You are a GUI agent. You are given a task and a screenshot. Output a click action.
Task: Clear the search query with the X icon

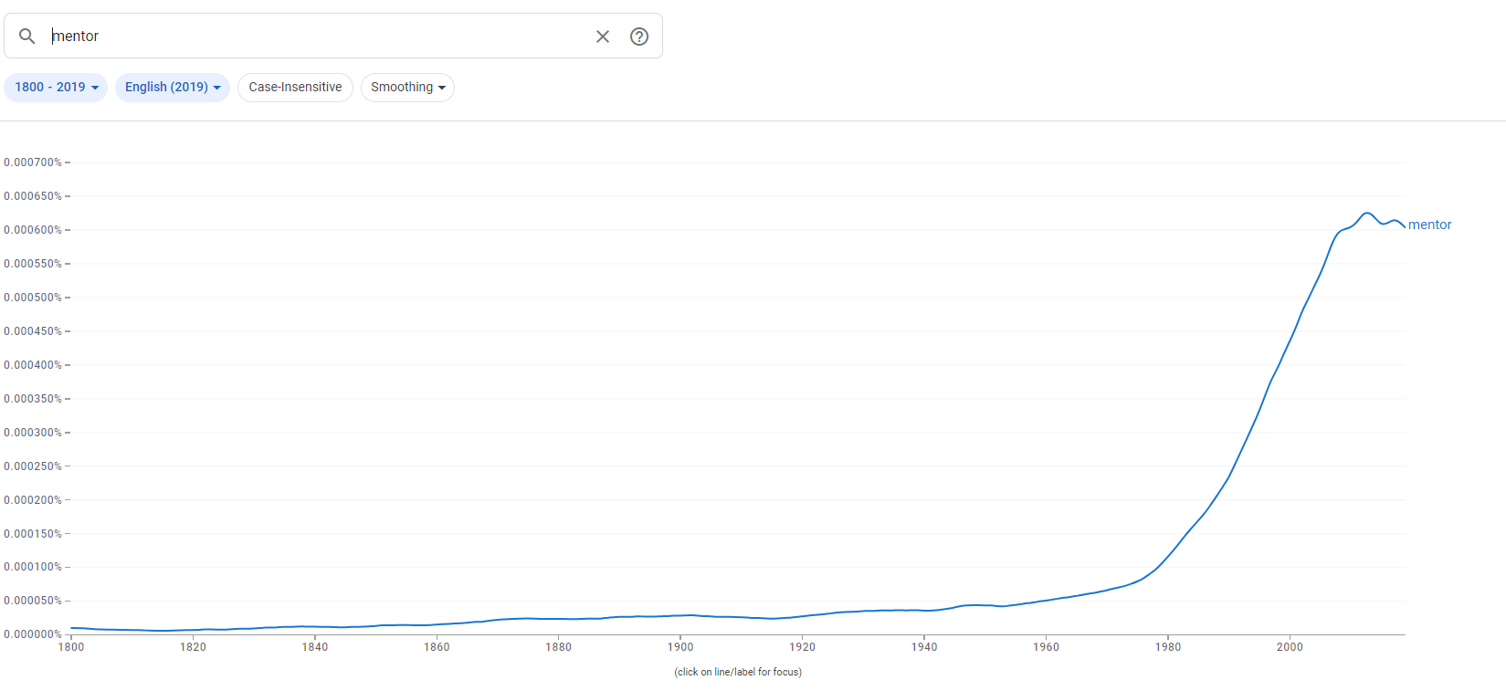click(603, 37)
